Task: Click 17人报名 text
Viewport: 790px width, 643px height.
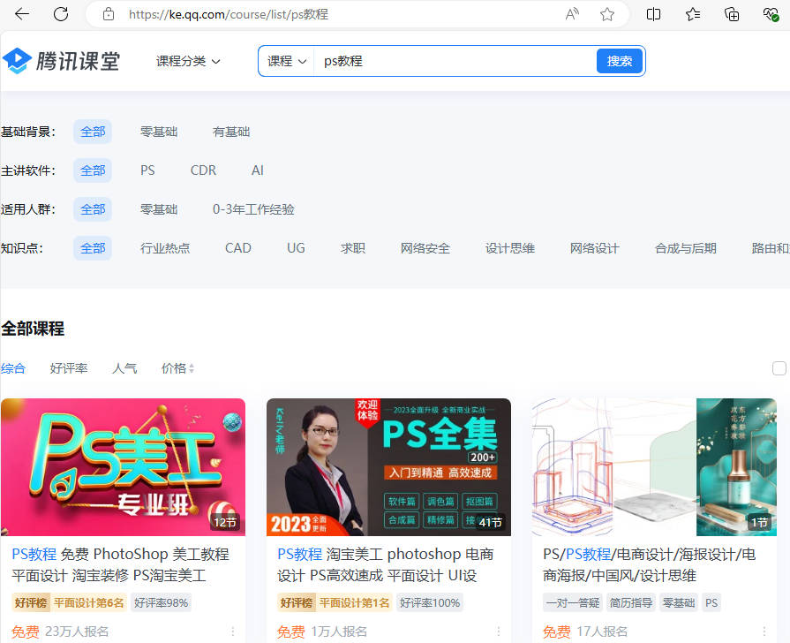Action: pyautogui.click(x=602, y=632)
